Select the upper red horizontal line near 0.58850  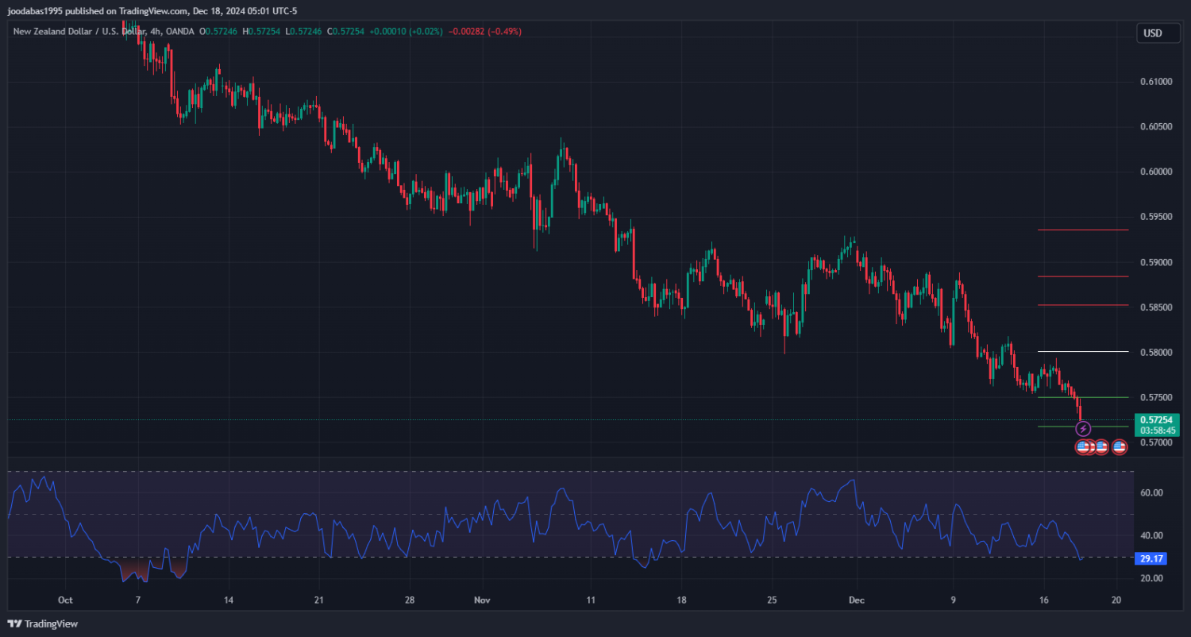1083,276
